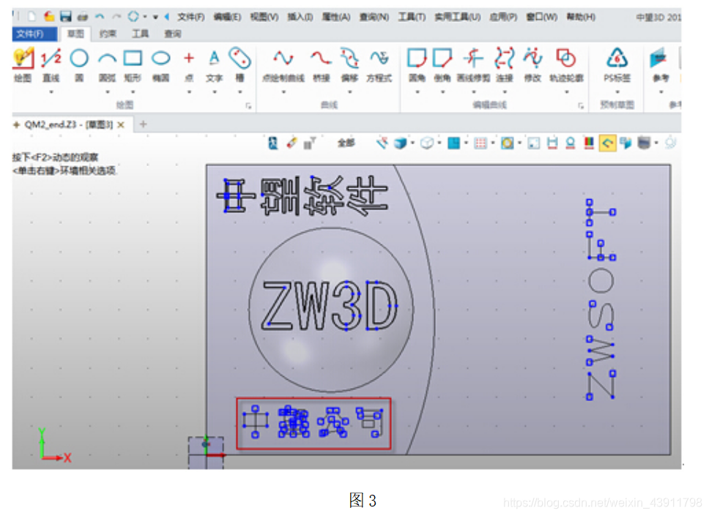Choose the 圆 circle tool
Image resolution: width=709 pixels, height=516 pixels.
tap(79, 64)
